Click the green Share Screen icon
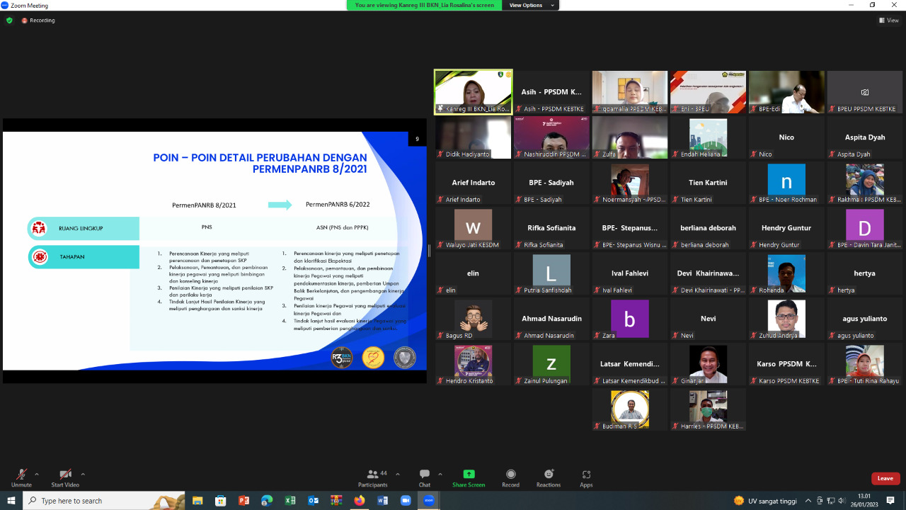The image size is (906, 510). [x=469, y=474]
